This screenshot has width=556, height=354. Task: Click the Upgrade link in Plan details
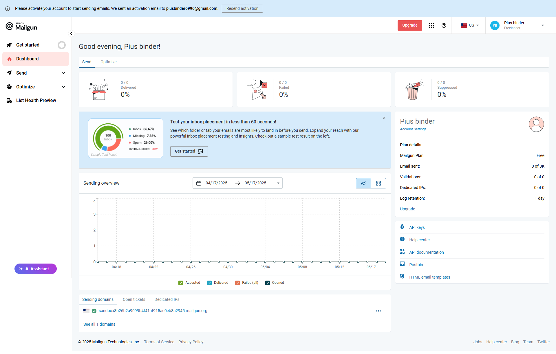pos(407,209)
